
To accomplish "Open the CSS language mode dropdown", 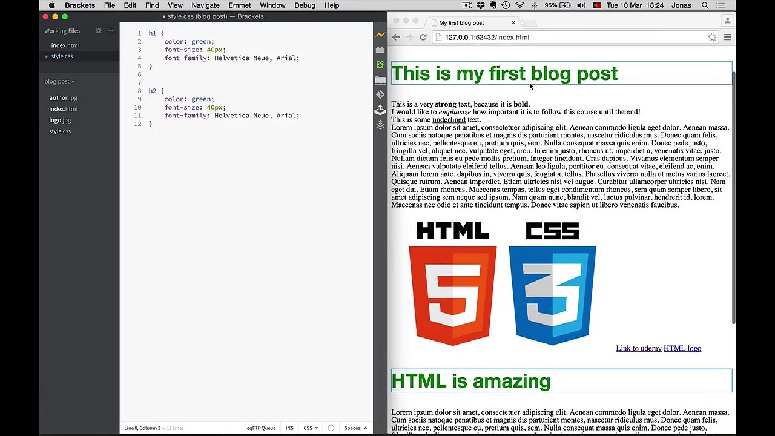I will (x=311, y=428).
